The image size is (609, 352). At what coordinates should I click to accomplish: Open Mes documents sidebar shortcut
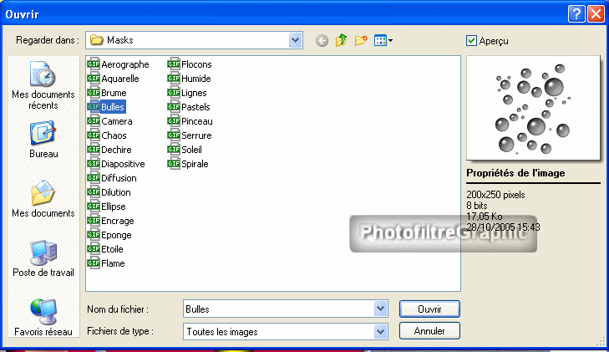(x=43, y=199)
